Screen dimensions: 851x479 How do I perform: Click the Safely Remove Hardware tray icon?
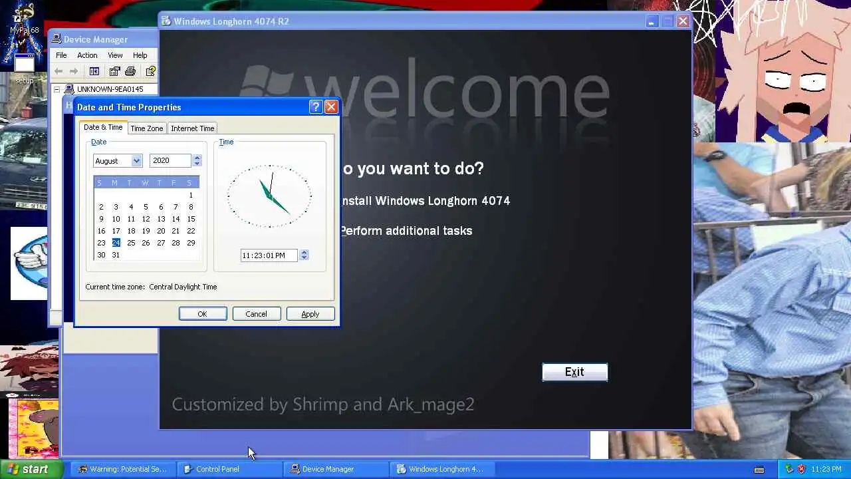789,469
